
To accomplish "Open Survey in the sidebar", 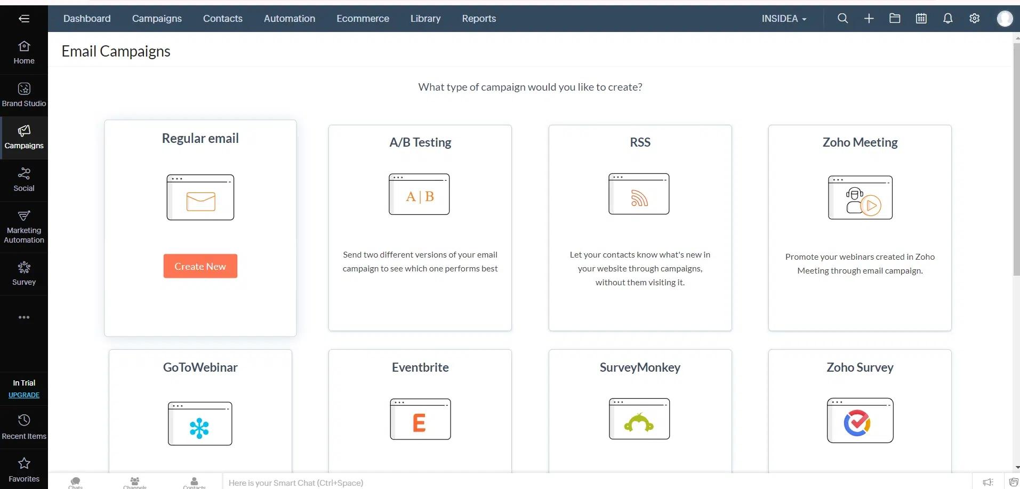I will click(x=24, y=274).
